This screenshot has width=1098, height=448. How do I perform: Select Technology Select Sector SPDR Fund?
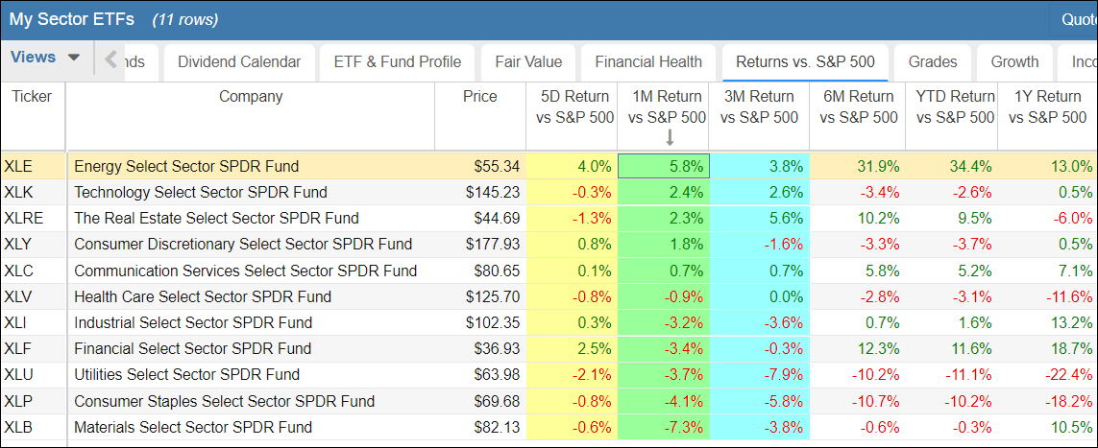(x=200, y=192)
